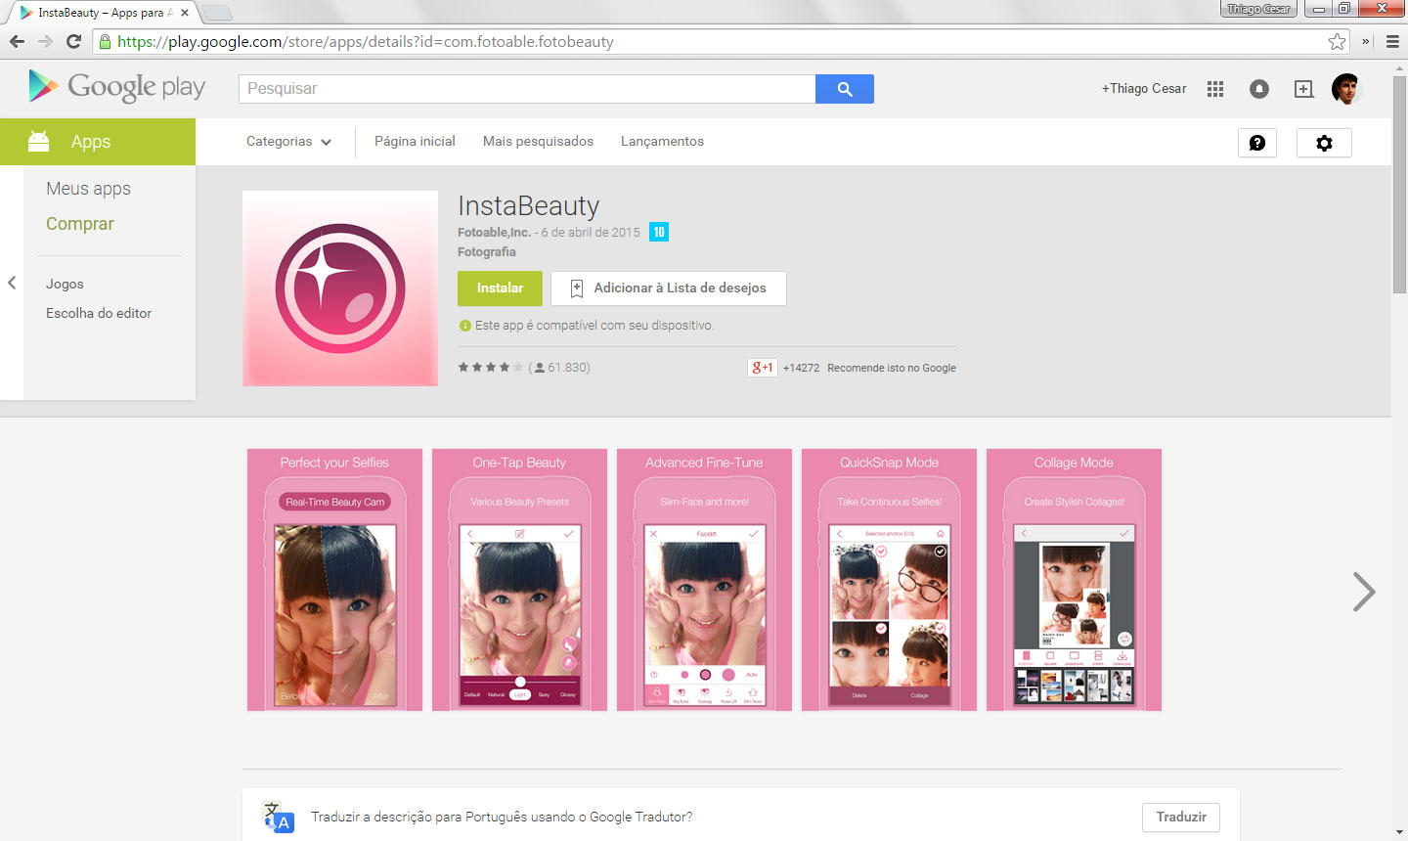The width and height of the screenshot is (1408, 841).
Task: Click the Google+ share plus icon
Action: tap(1303, 89)
